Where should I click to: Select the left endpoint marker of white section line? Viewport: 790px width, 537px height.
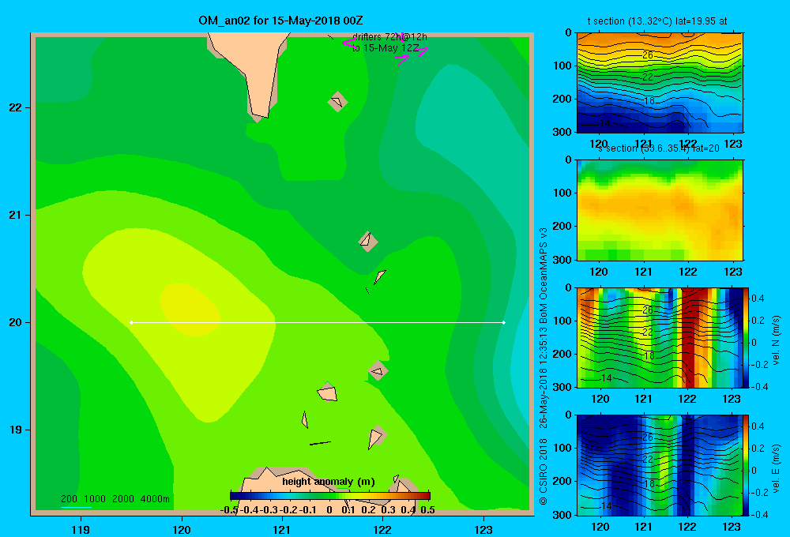coord(131,322)
